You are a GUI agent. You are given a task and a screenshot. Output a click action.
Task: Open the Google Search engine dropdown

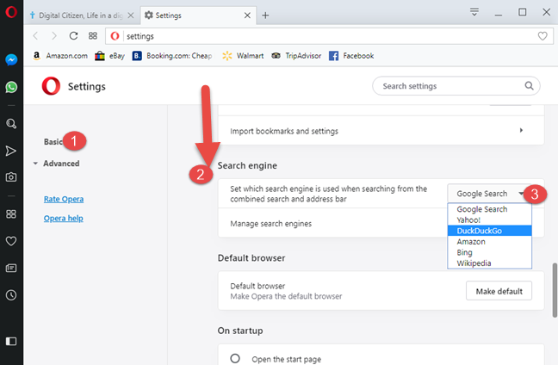[x=489, y=194]
